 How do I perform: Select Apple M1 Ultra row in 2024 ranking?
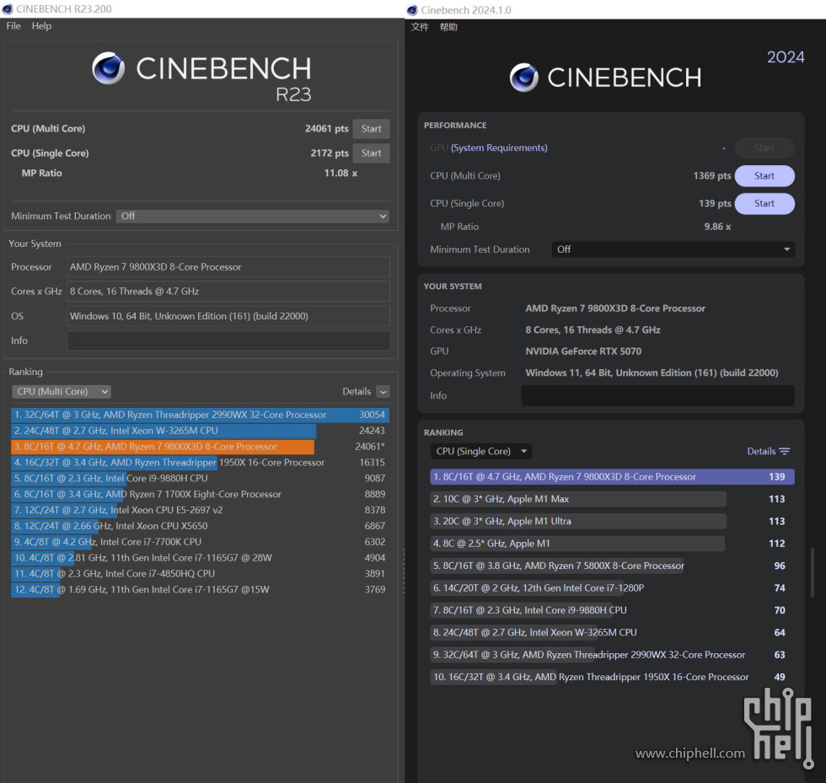point(612,521)
